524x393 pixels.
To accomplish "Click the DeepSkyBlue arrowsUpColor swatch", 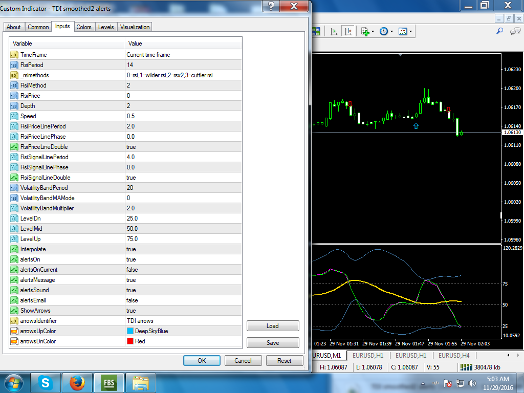I will [x=130, y=331].
